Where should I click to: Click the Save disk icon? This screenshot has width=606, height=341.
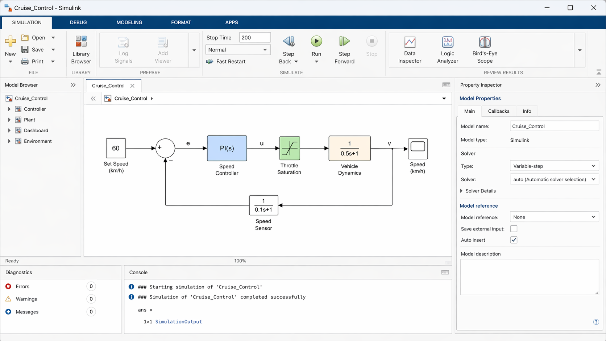tap(25, 49)
